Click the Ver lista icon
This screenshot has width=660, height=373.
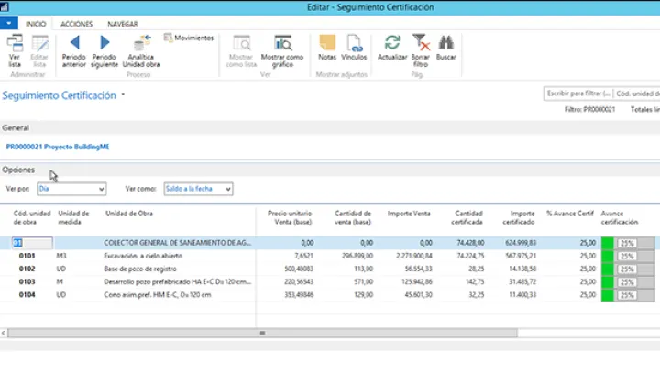coord(15,43)
